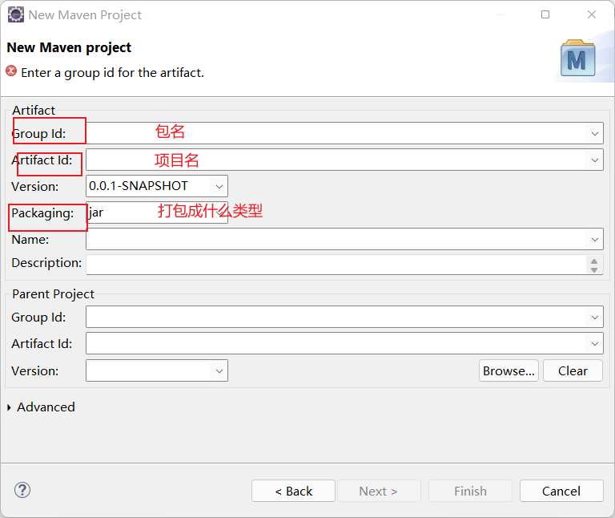
Task: Click the Description down spinner arrow
Action: (x=594, y=269)
